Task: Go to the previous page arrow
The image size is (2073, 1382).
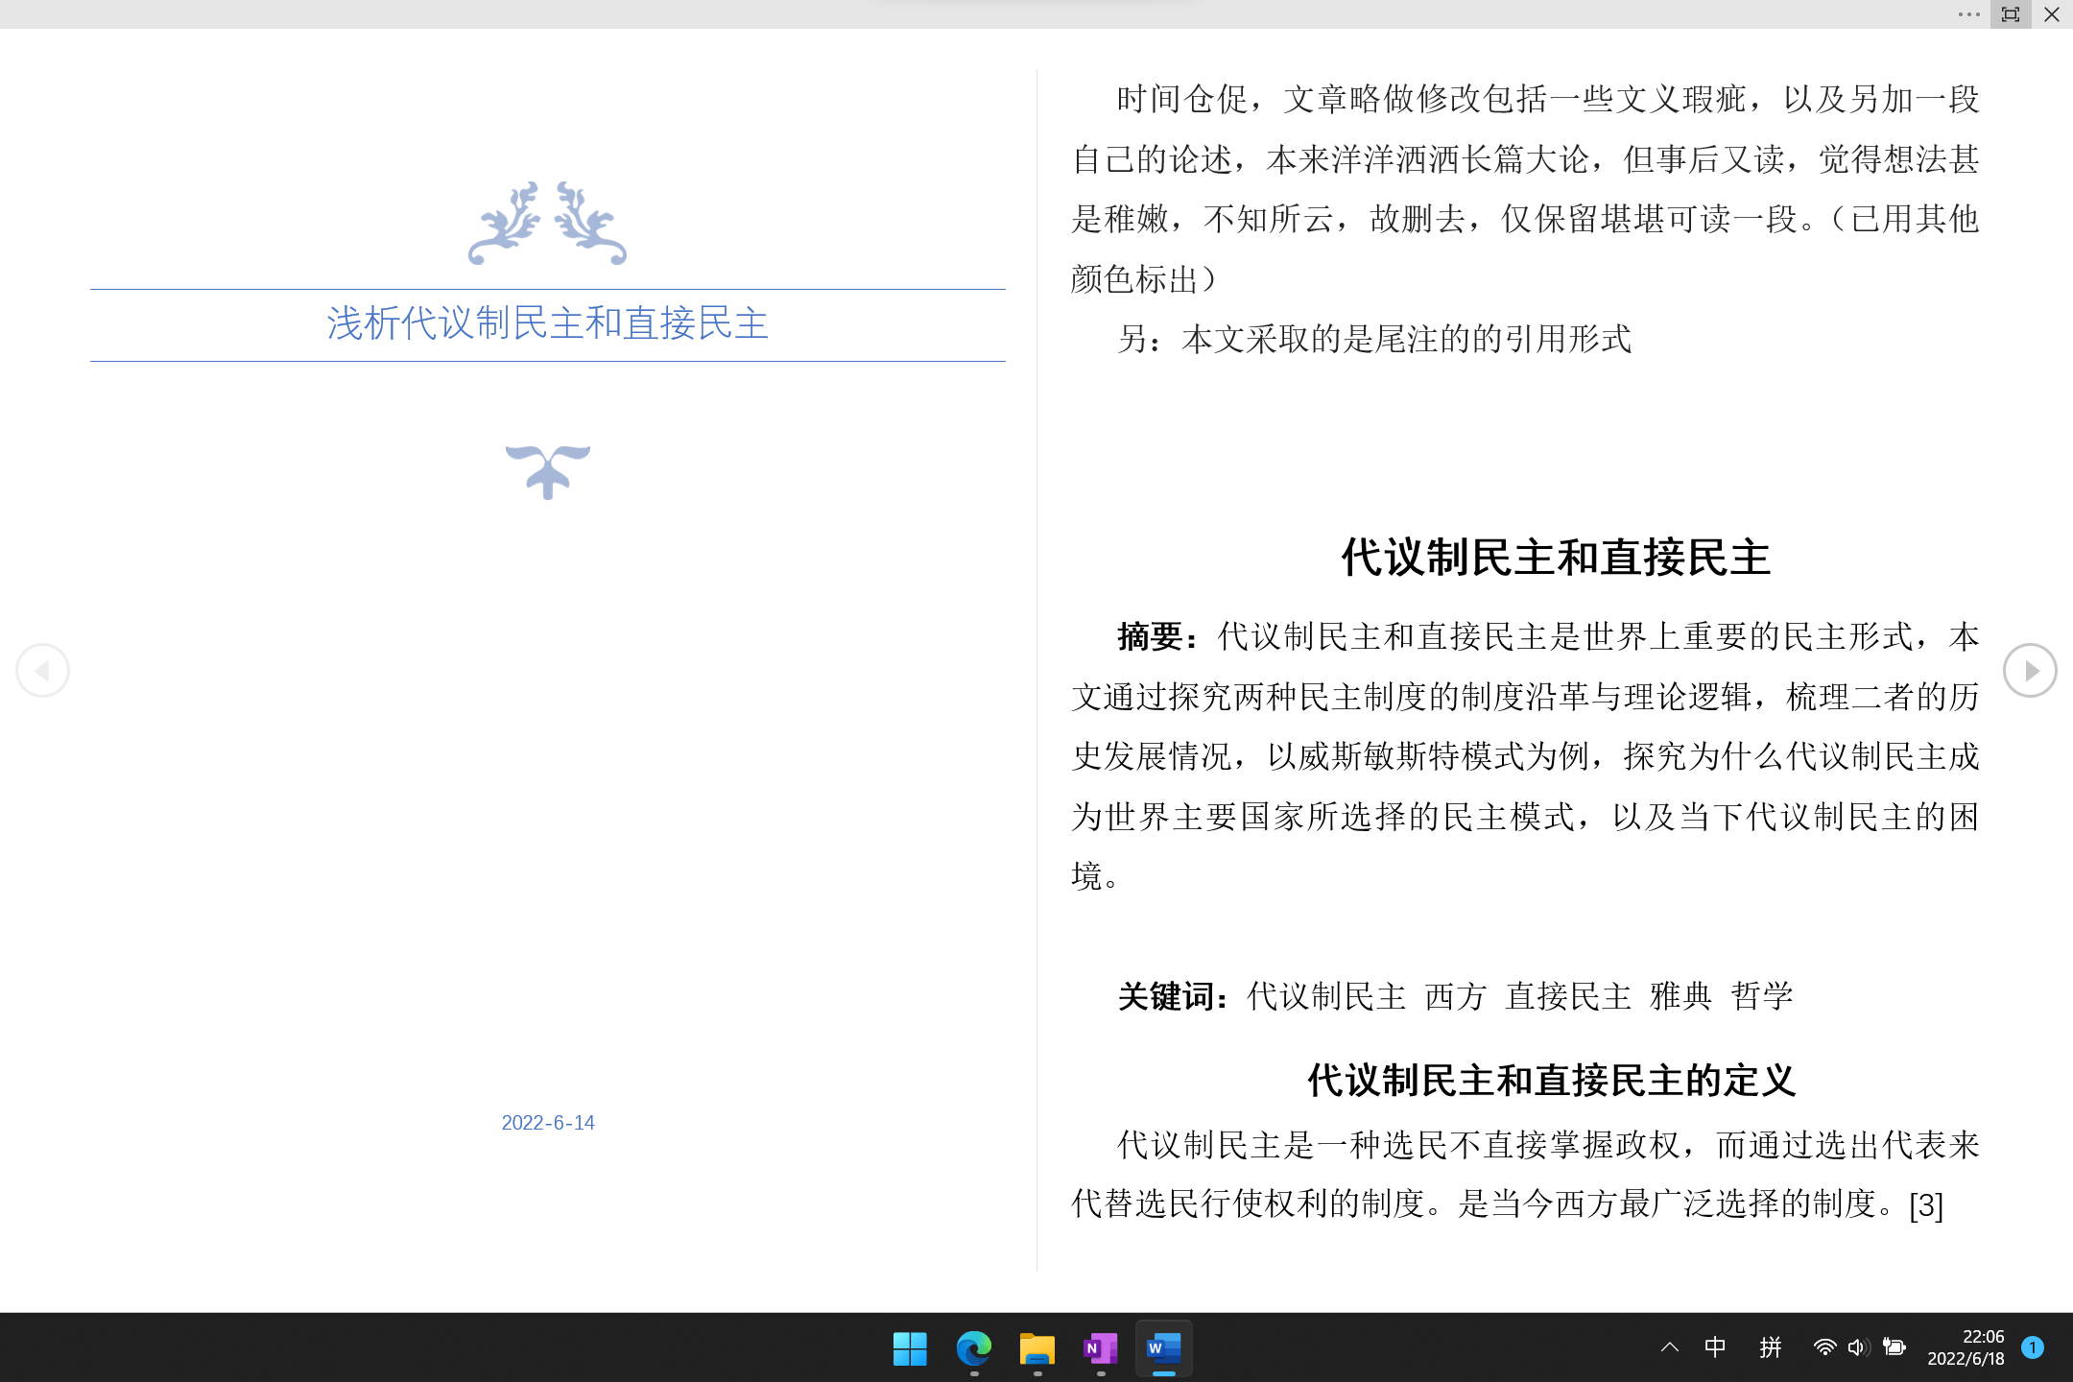Action: [42, 670]
